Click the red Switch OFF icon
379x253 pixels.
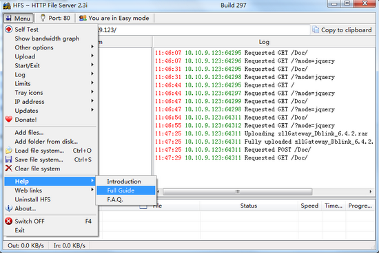9,221
